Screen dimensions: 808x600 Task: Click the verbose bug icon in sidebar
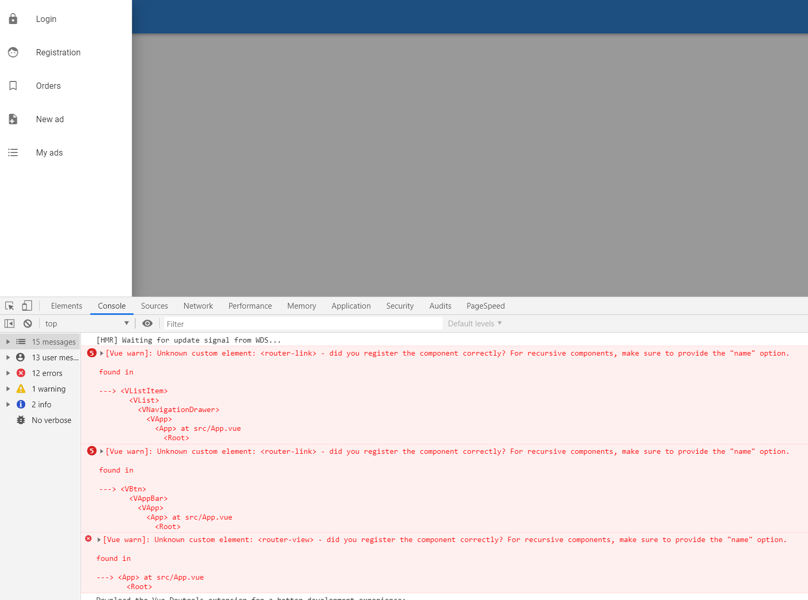[x=21, y=420]
